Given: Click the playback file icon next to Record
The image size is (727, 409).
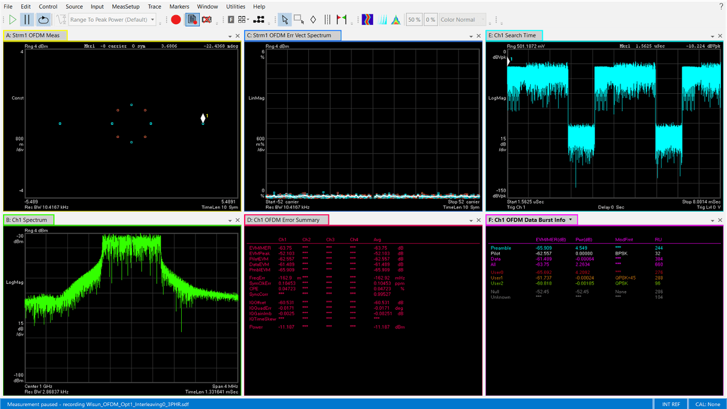Looking at the screenshot, I should pos(192,19).
